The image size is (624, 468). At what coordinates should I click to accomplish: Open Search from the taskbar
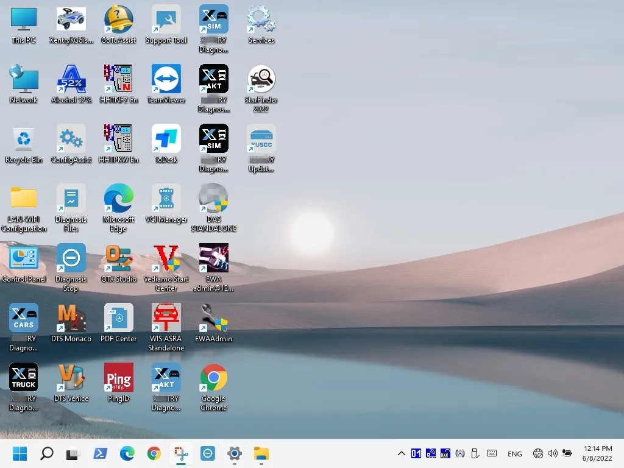[x=46, y=453]
